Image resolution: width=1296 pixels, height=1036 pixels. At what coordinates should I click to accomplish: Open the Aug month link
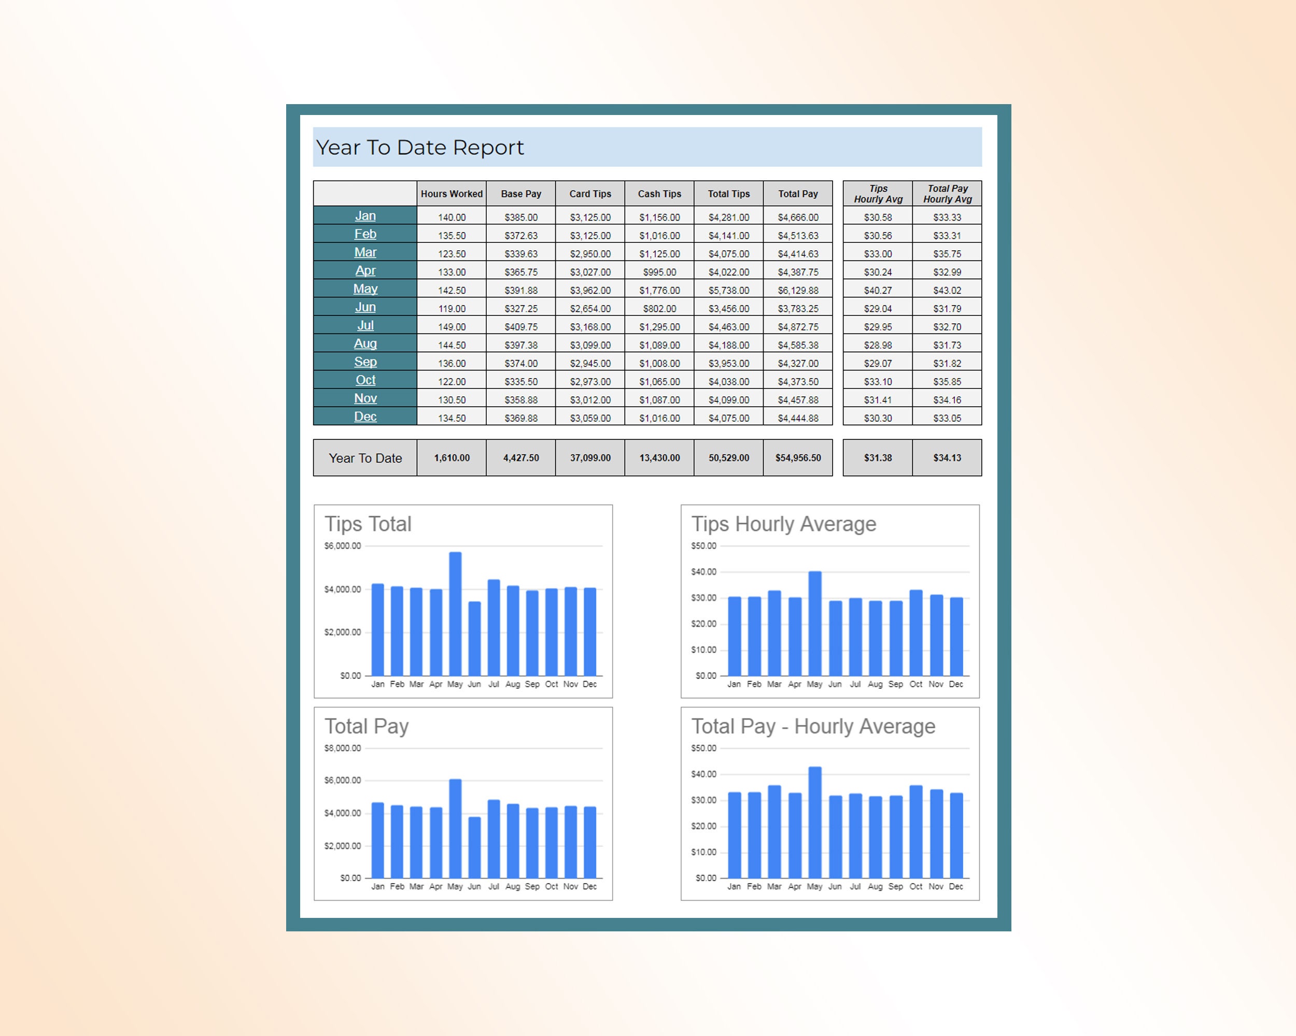point(365,343)
